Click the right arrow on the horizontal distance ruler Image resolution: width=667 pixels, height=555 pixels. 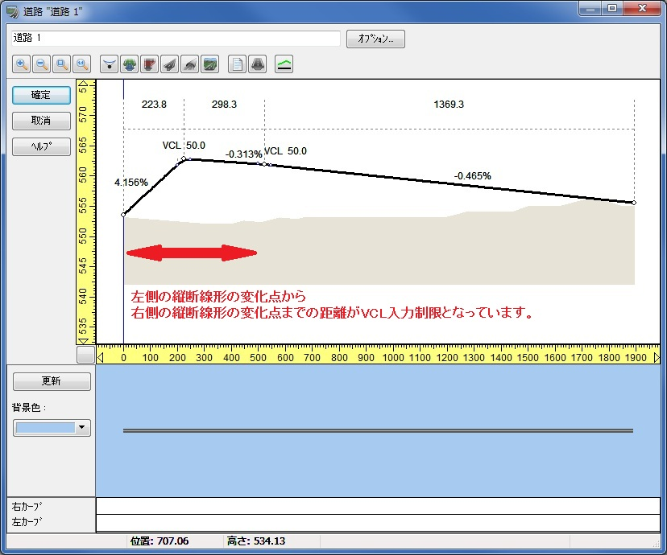pos(657,358)
